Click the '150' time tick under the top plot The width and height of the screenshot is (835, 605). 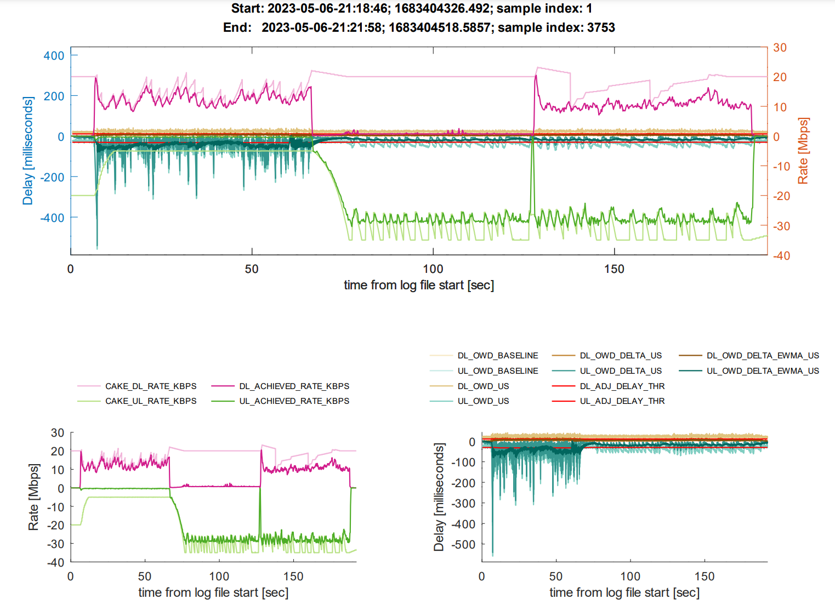[x=614, y=269]
